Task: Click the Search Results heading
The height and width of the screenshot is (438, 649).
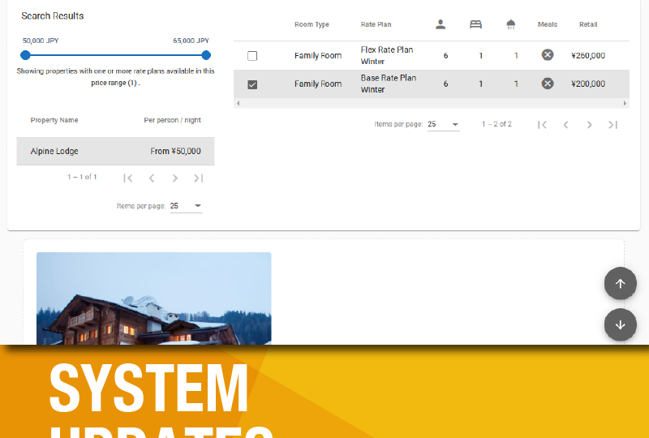Action: pos(53,15)
